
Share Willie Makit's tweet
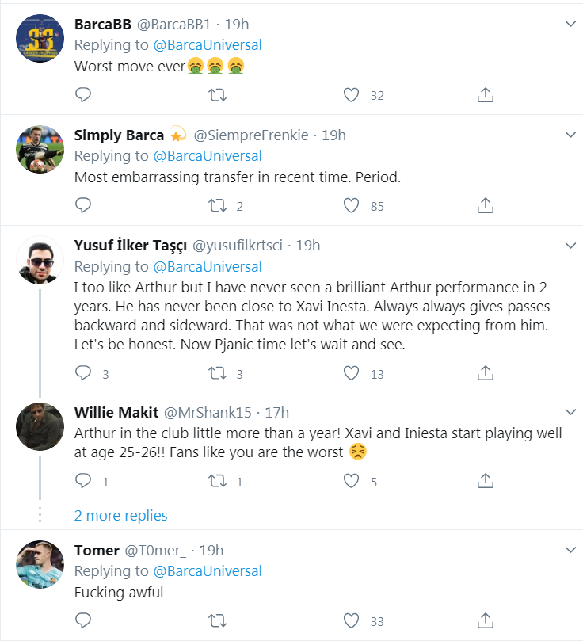click(486, 481)
